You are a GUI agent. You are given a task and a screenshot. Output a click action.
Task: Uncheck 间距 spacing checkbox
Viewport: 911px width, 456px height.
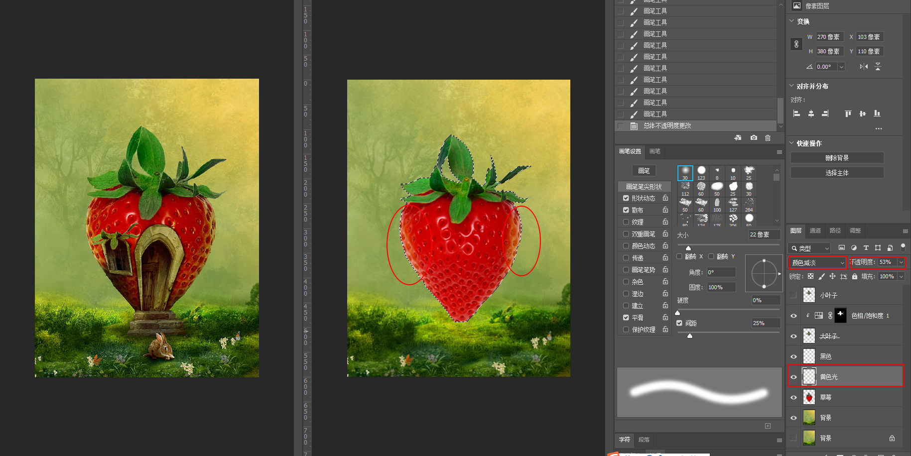tap(679, 323)
